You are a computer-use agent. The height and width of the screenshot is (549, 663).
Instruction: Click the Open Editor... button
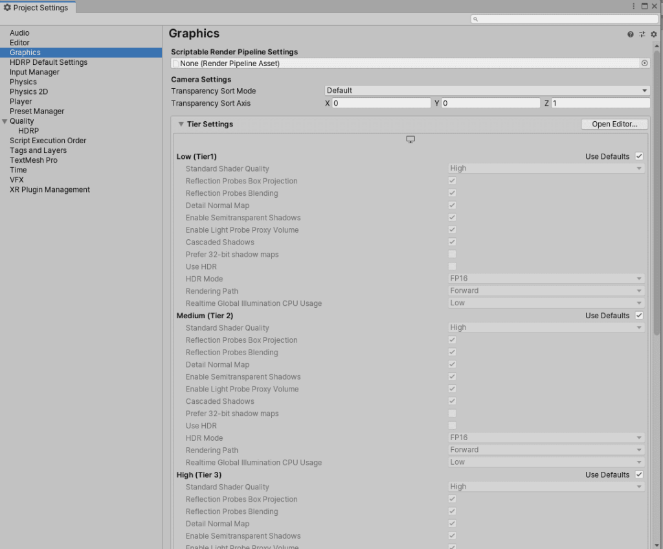[x=614, y=124]
